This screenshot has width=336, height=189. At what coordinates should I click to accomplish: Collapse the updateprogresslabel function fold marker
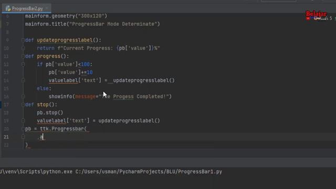[x=23, y=40]
